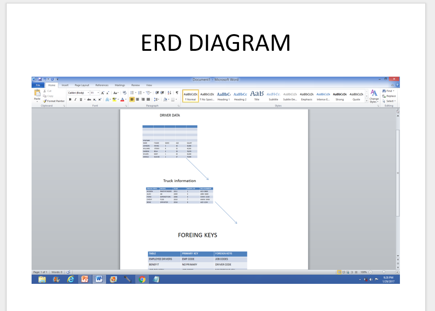The height and width of the screenshot is (311, 435).
Task: Open the Page Layout ribbon tab
Action: (82, 85)
